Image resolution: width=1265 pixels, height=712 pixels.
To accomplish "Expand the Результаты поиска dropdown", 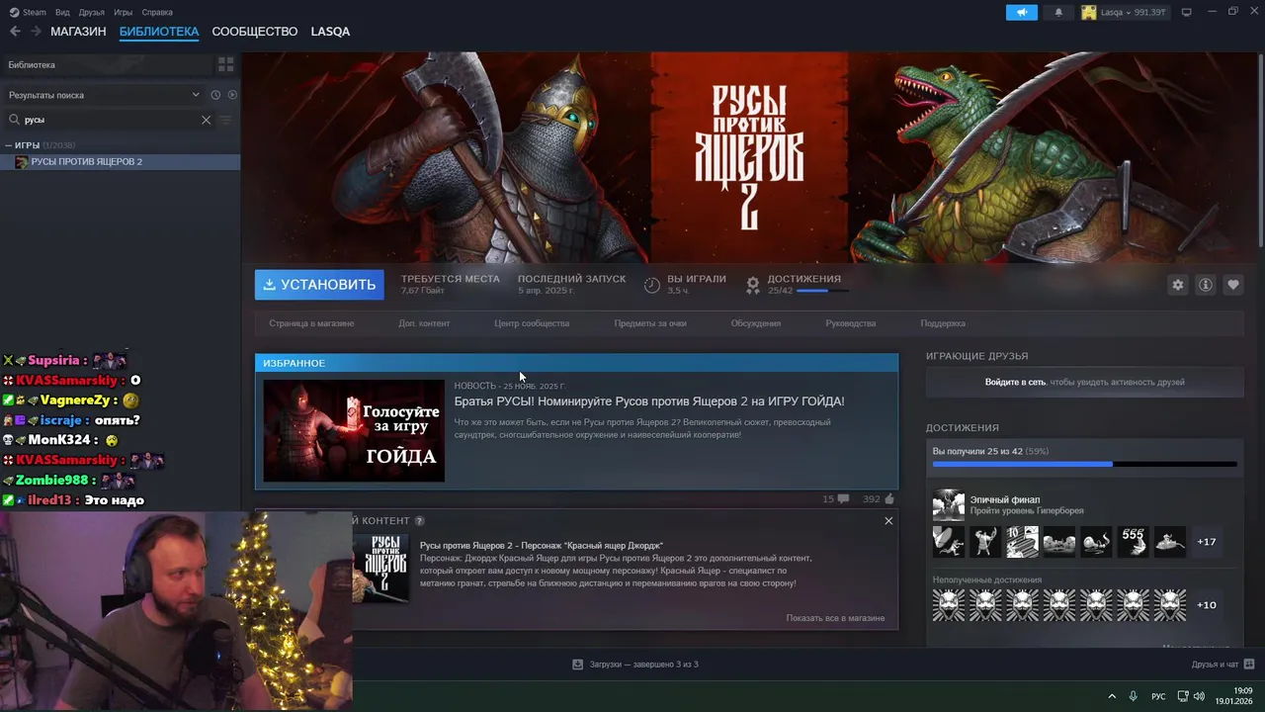I will (x=104, y=95).
